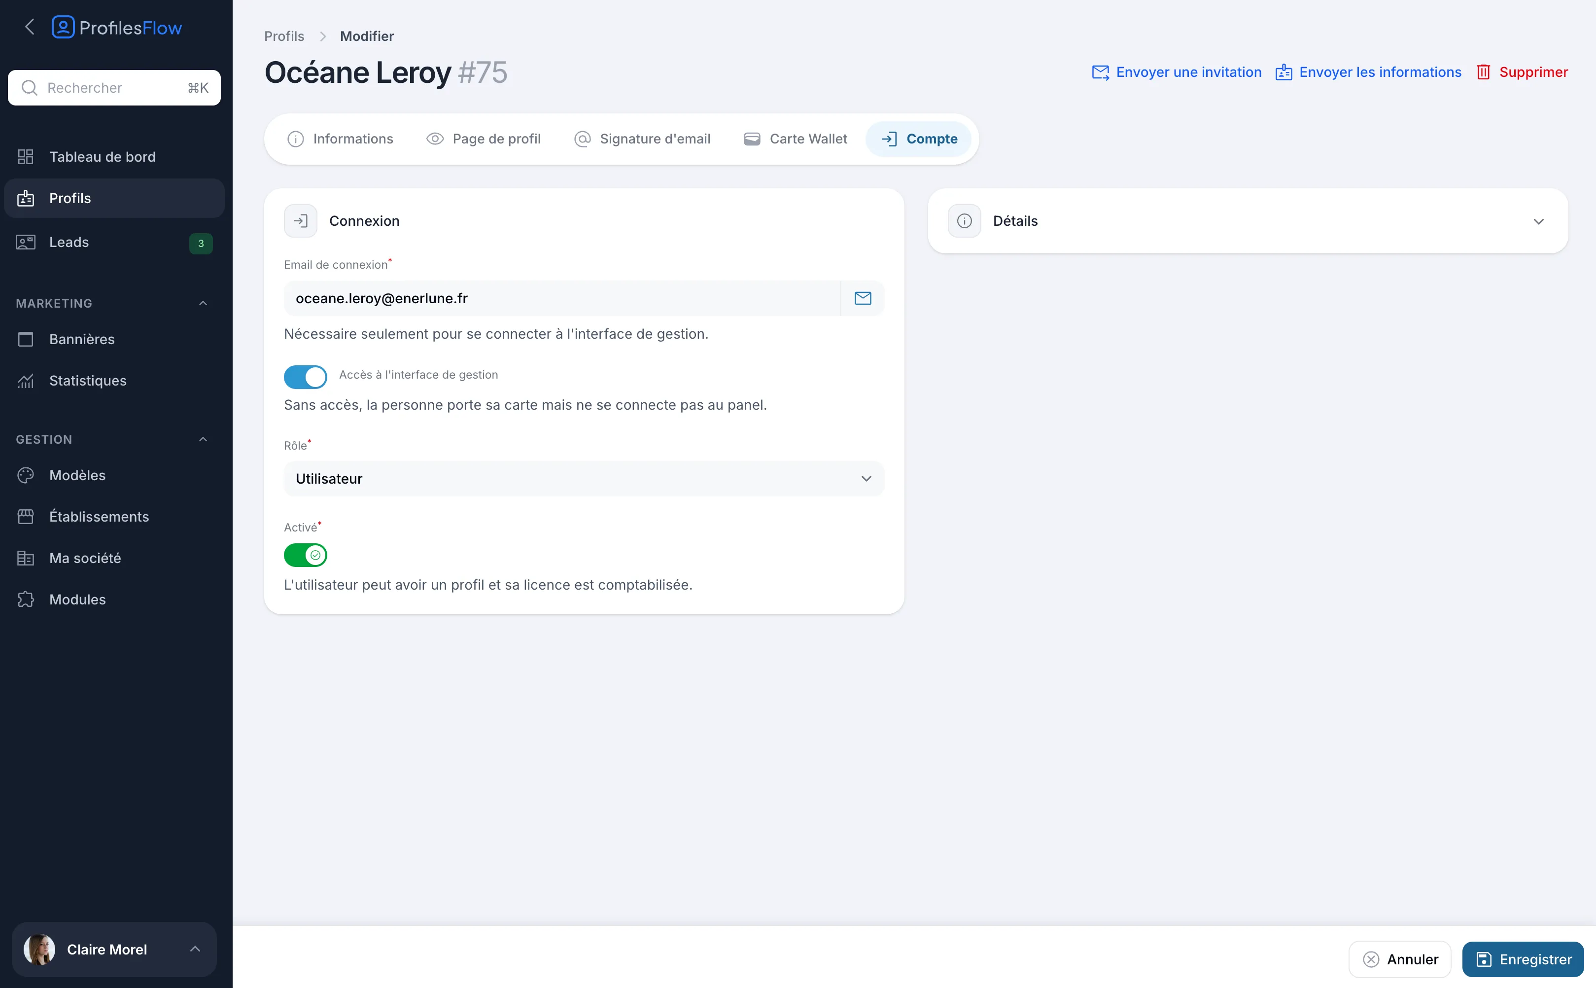The image size is (1596, 988).
Task: Collapse the MARKETING section
Action: tap(203, 303)
